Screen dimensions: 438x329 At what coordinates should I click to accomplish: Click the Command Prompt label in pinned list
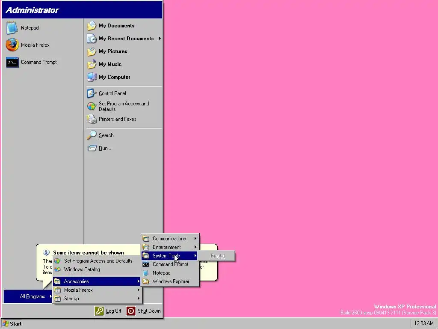point(39,62)
